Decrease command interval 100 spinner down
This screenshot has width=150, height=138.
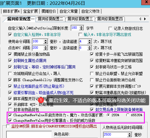pyautogui.click(x=45, y=43)
